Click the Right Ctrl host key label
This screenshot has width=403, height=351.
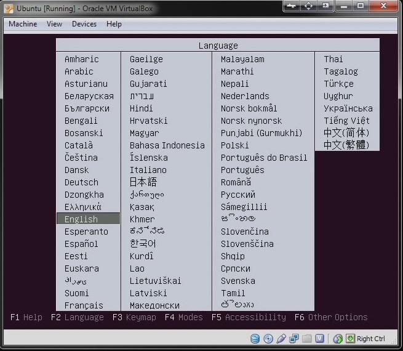click(371, 339)
